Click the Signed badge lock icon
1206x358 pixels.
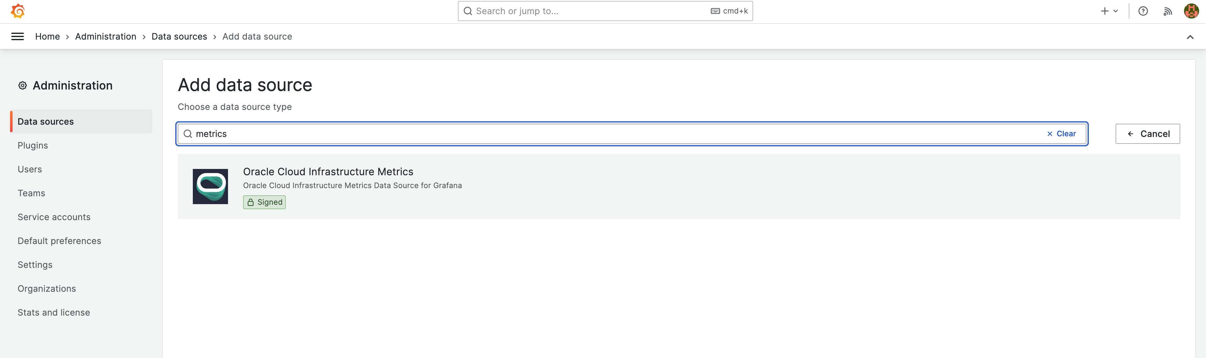tap(251, 202)
